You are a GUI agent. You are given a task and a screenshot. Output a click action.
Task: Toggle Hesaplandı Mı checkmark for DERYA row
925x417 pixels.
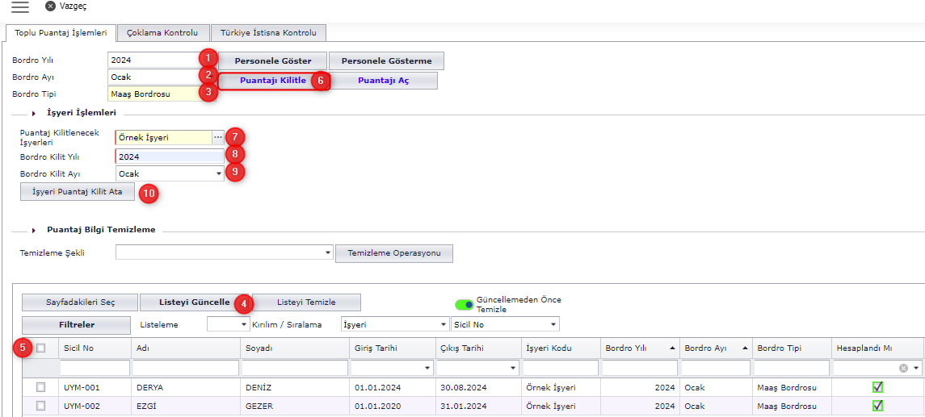[877, 387]
